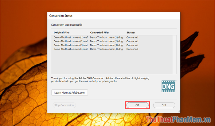The height and width of the screenshot is (126, 215).
Task: Open Learn More at Adobe.com
Action: click(x=69, y=93)
